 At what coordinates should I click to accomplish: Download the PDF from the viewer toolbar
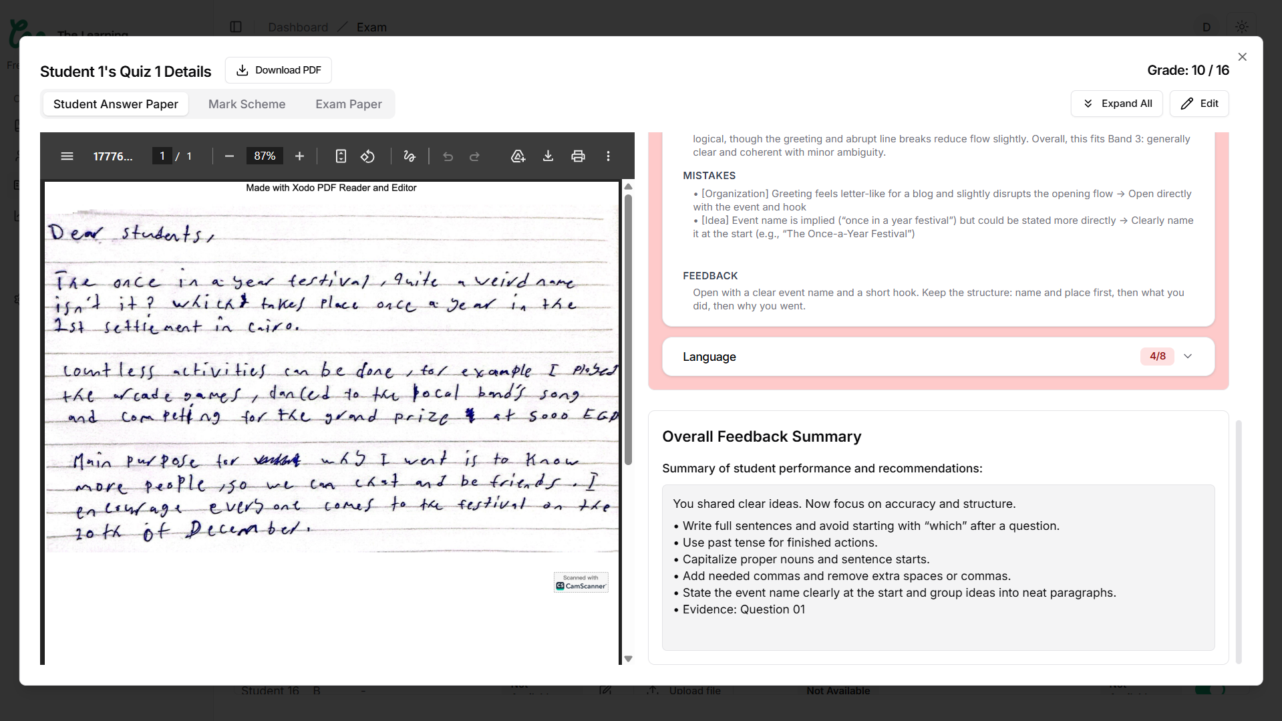point(548,156)
